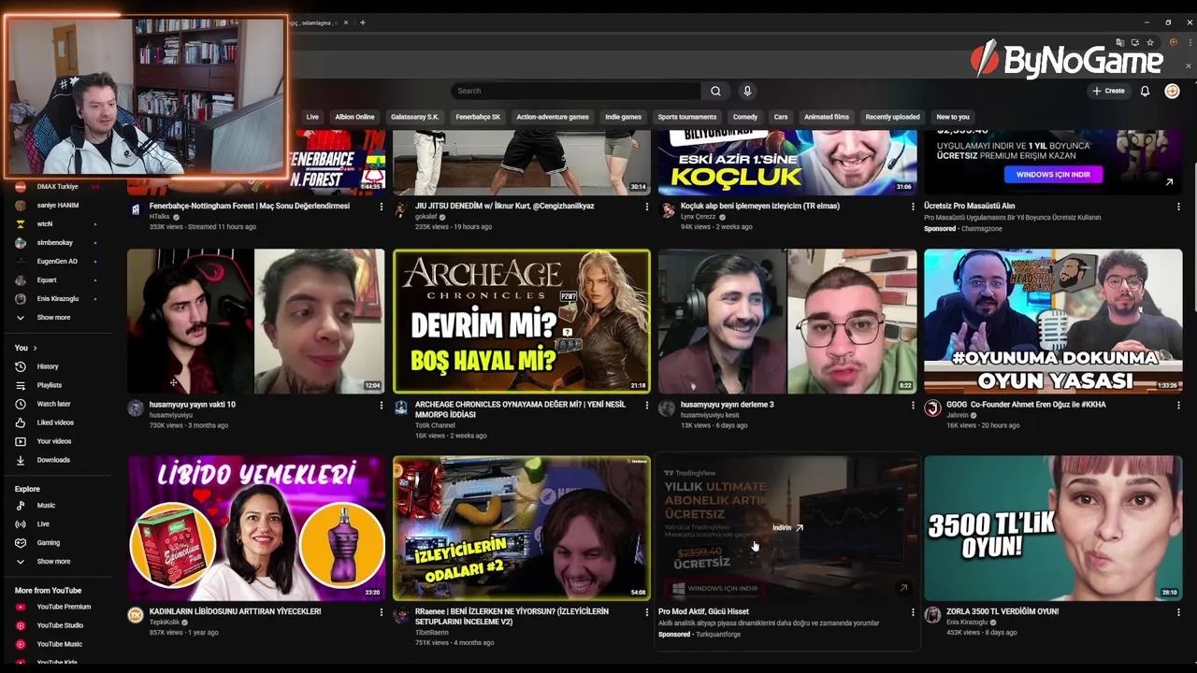This screenshot has width=1197, height=673.
Task: Open options menu for husamvuyu yayın vakti 10
Action: click(381, 406)
